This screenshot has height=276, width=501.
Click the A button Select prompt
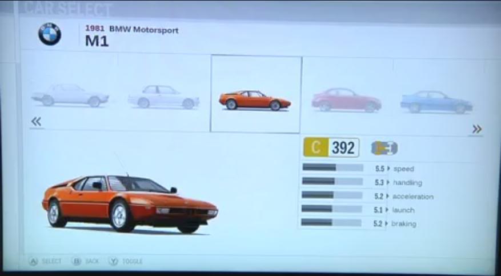45,261
